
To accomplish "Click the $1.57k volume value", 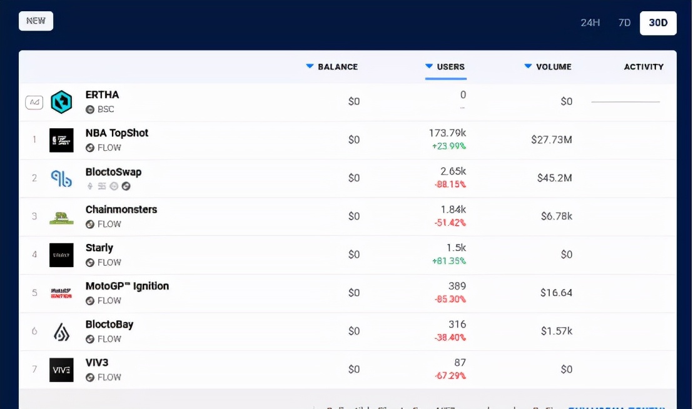I will [x=557, y=331].
